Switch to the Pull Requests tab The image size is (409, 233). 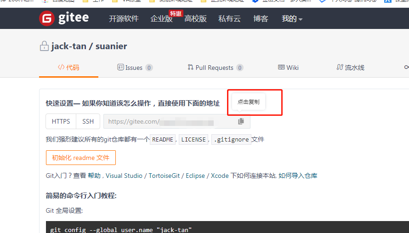pos(215,68)
